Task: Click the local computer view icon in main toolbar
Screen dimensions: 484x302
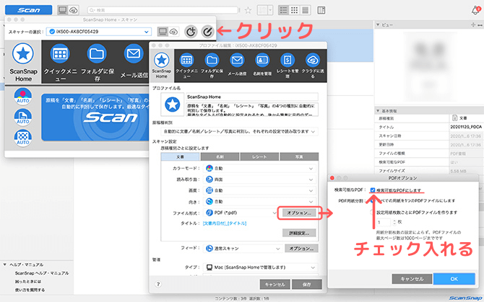Action: (x=63, y=10)
